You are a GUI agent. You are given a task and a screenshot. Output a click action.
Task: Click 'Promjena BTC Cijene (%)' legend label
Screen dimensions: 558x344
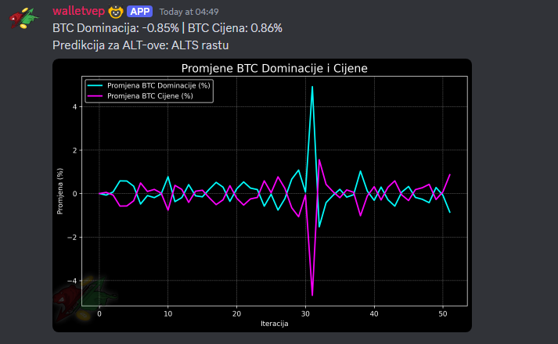pyautogui.click(x=149, y=95)
